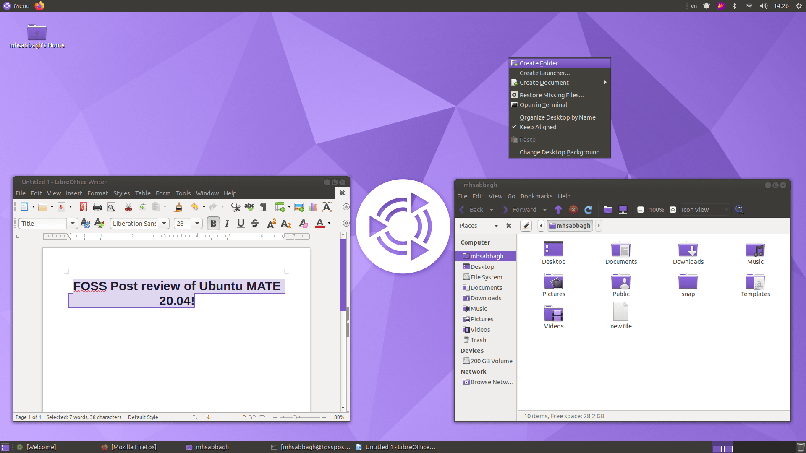This screenshot has width=806, height=453.
Task: Open the Icon View mode dropdown
Action: (704, 210)
